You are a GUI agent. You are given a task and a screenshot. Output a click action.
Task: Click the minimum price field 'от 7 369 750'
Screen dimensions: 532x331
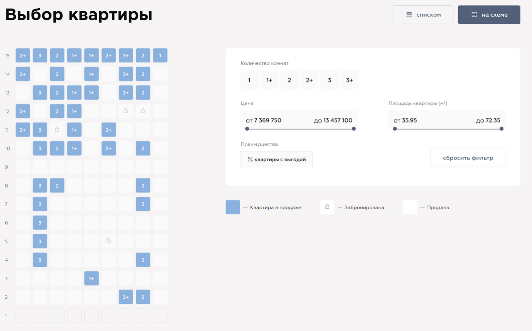click(x=264, y=120)
